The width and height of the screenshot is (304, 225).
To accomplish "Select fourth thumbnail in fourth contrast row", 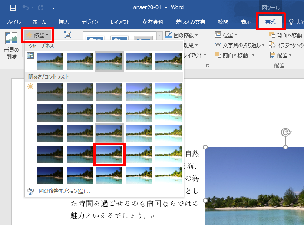I will (139, 155).
